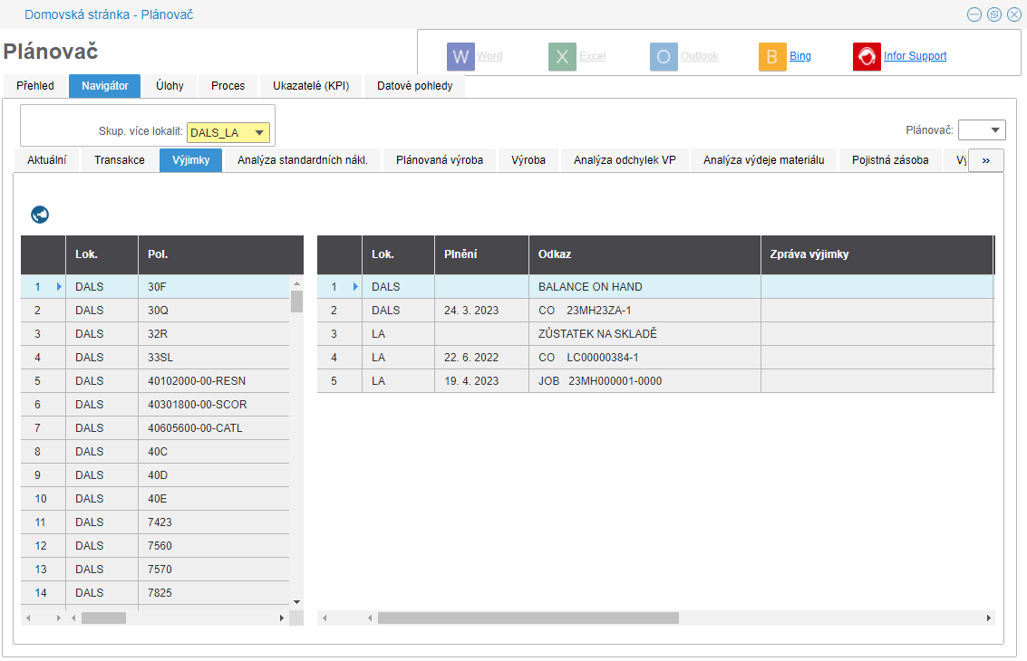
Task: Click right table's scroll right arrow
Action: (x=988, y=618)
